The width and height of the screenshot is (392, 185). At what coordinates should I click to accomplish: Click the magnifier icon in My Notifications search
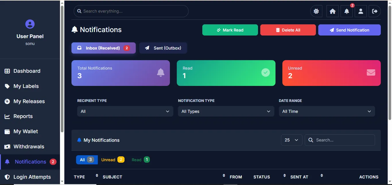click(311, 140)
